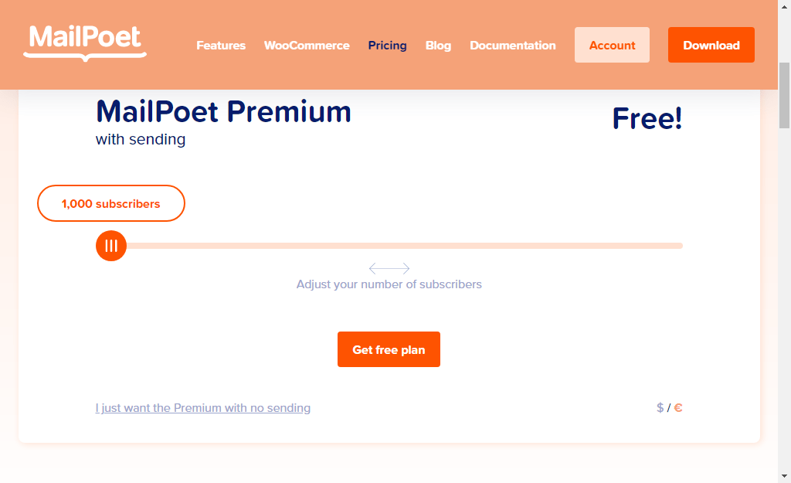This screenshot has height=483, width=791.
Task: Visit the Blog page
Action: (438, 45)
